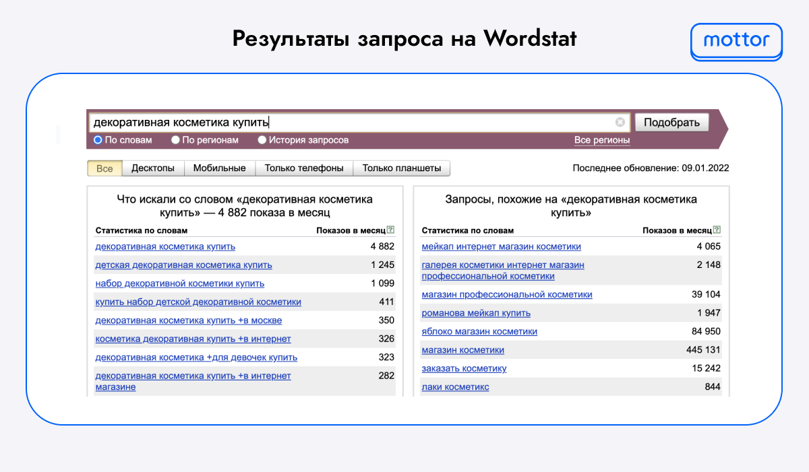Click the value '84 950' in the right table
The image size is (809, 472).
coord(706,331)
